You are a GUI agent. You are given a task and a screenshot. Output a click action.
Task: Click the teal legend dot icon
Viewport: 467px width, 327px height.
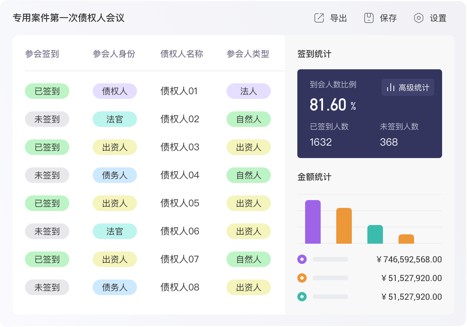(302, 297)
